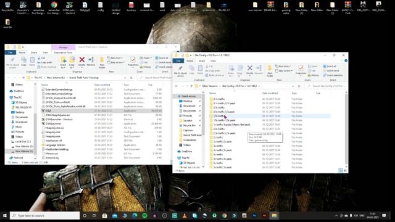Select Network in backup window sidebar
Image resolution: width=395 pixels, height=222 pixels.
point(18,158)
